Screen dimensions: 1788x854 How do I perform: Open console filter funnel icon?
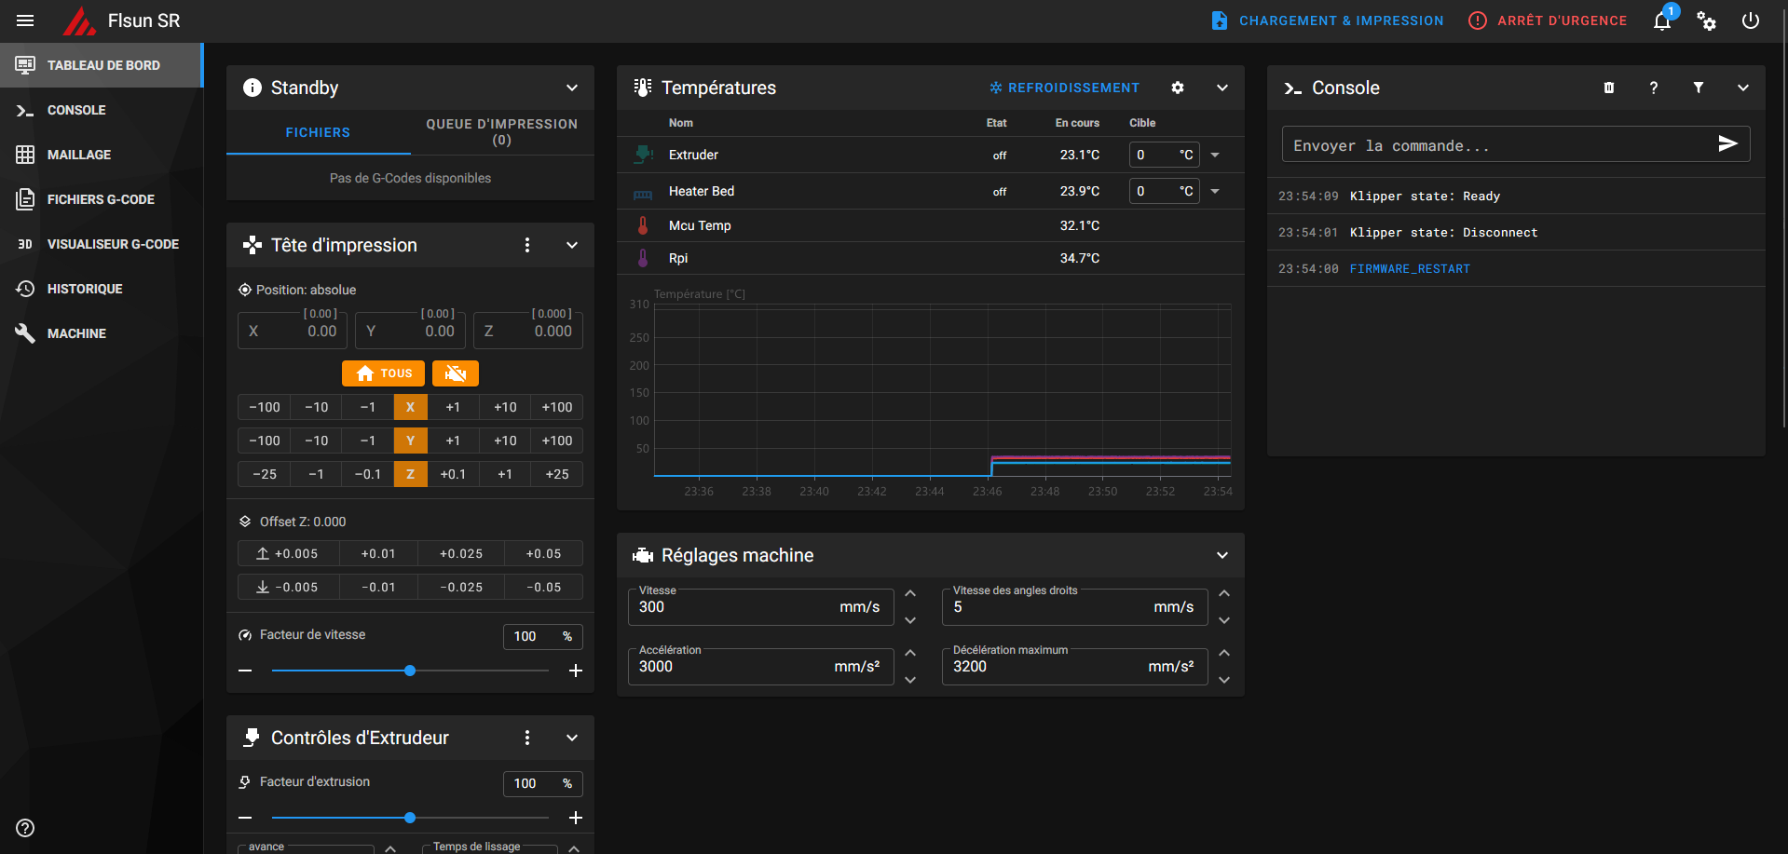click(x=1699, y=88)
